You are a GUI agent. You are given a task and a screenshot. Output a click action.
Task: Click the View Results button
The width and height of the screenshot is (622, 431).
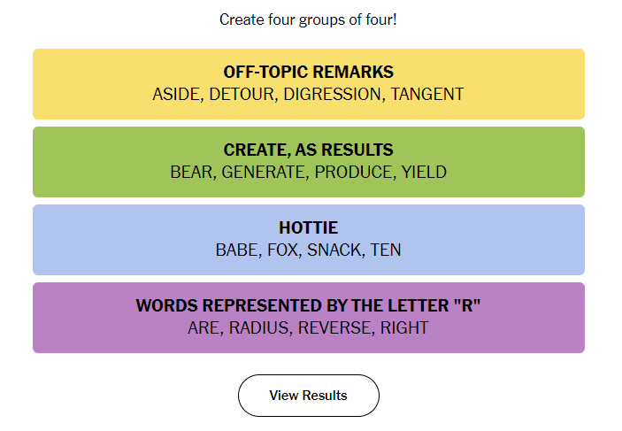click(x=308, y=396)
